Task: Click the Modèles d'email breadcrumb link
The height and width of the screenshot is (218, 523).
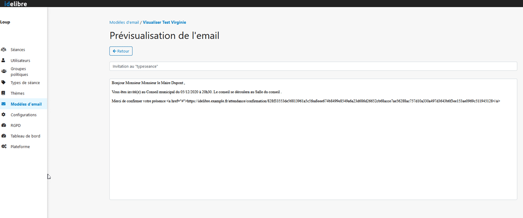Action: pyautogui.click(x=124, y=22)
